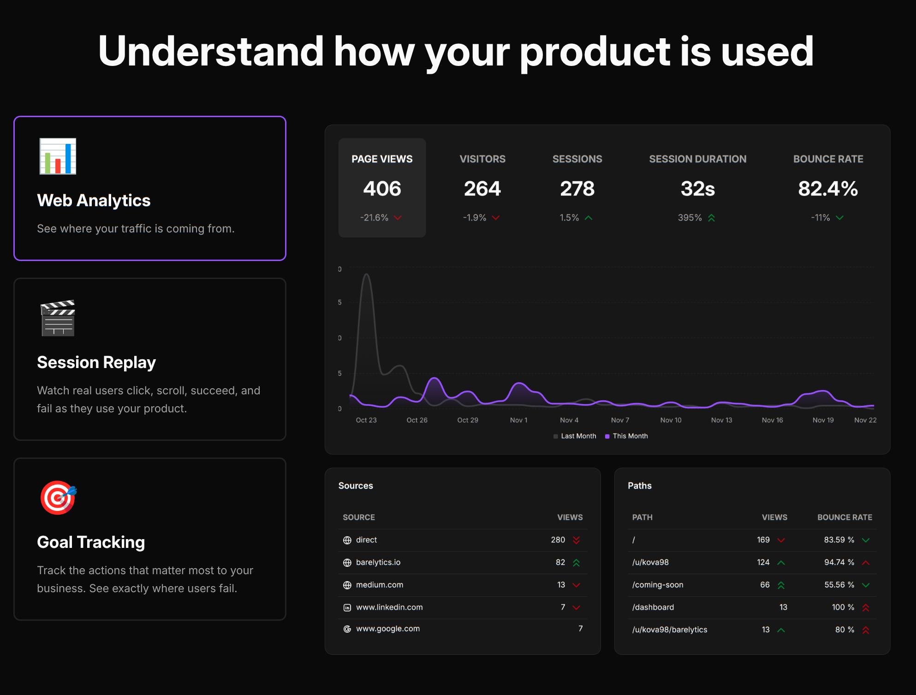The width and height of the screenshot is (916, 695).
Task: Click the globe icon beside barelytics.io
Action: click(x=347, y=563)
